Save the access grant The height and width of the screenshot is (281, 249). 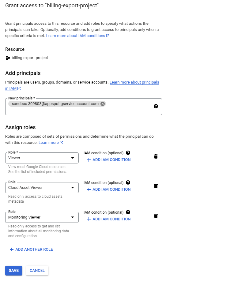[14, 271]
